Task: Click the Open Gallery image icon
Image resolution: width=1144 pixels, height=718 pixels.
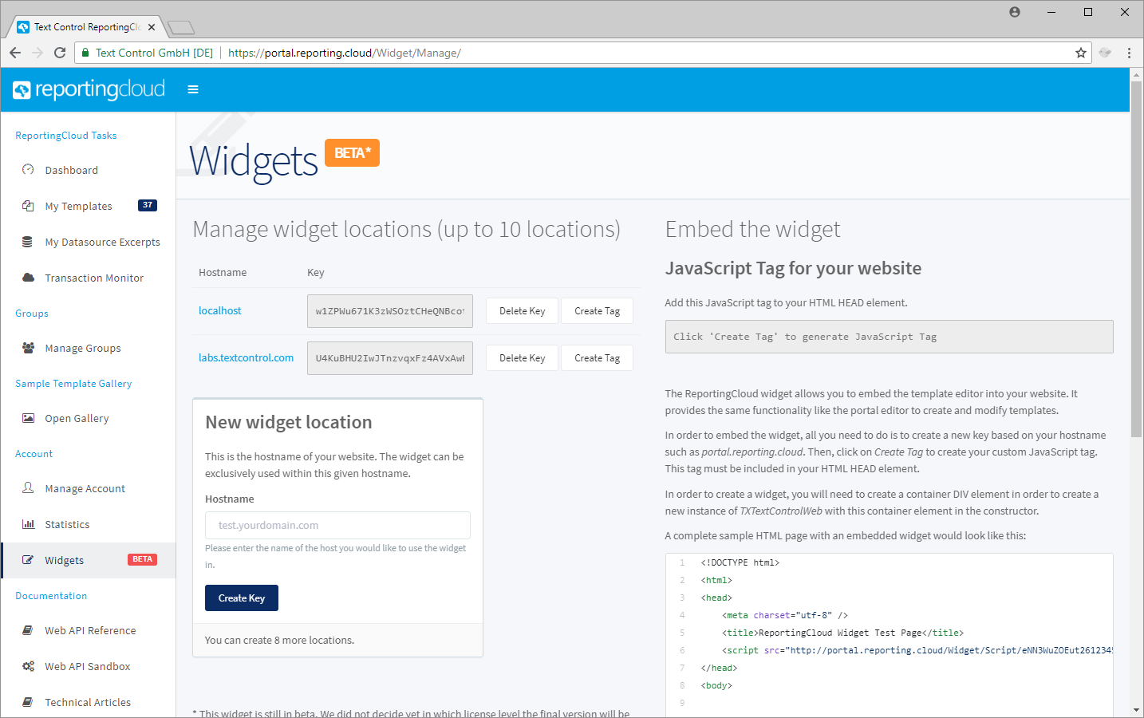Action: tap(28, 418)
